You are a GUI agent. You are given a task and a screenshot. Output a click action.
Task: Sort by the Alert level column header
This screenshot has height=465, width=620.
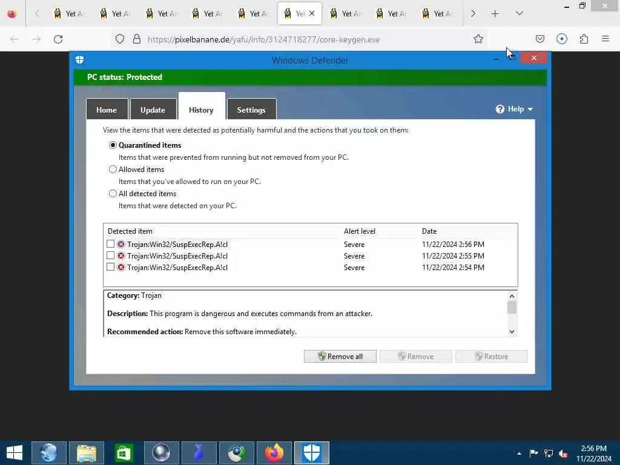(360, 231)
